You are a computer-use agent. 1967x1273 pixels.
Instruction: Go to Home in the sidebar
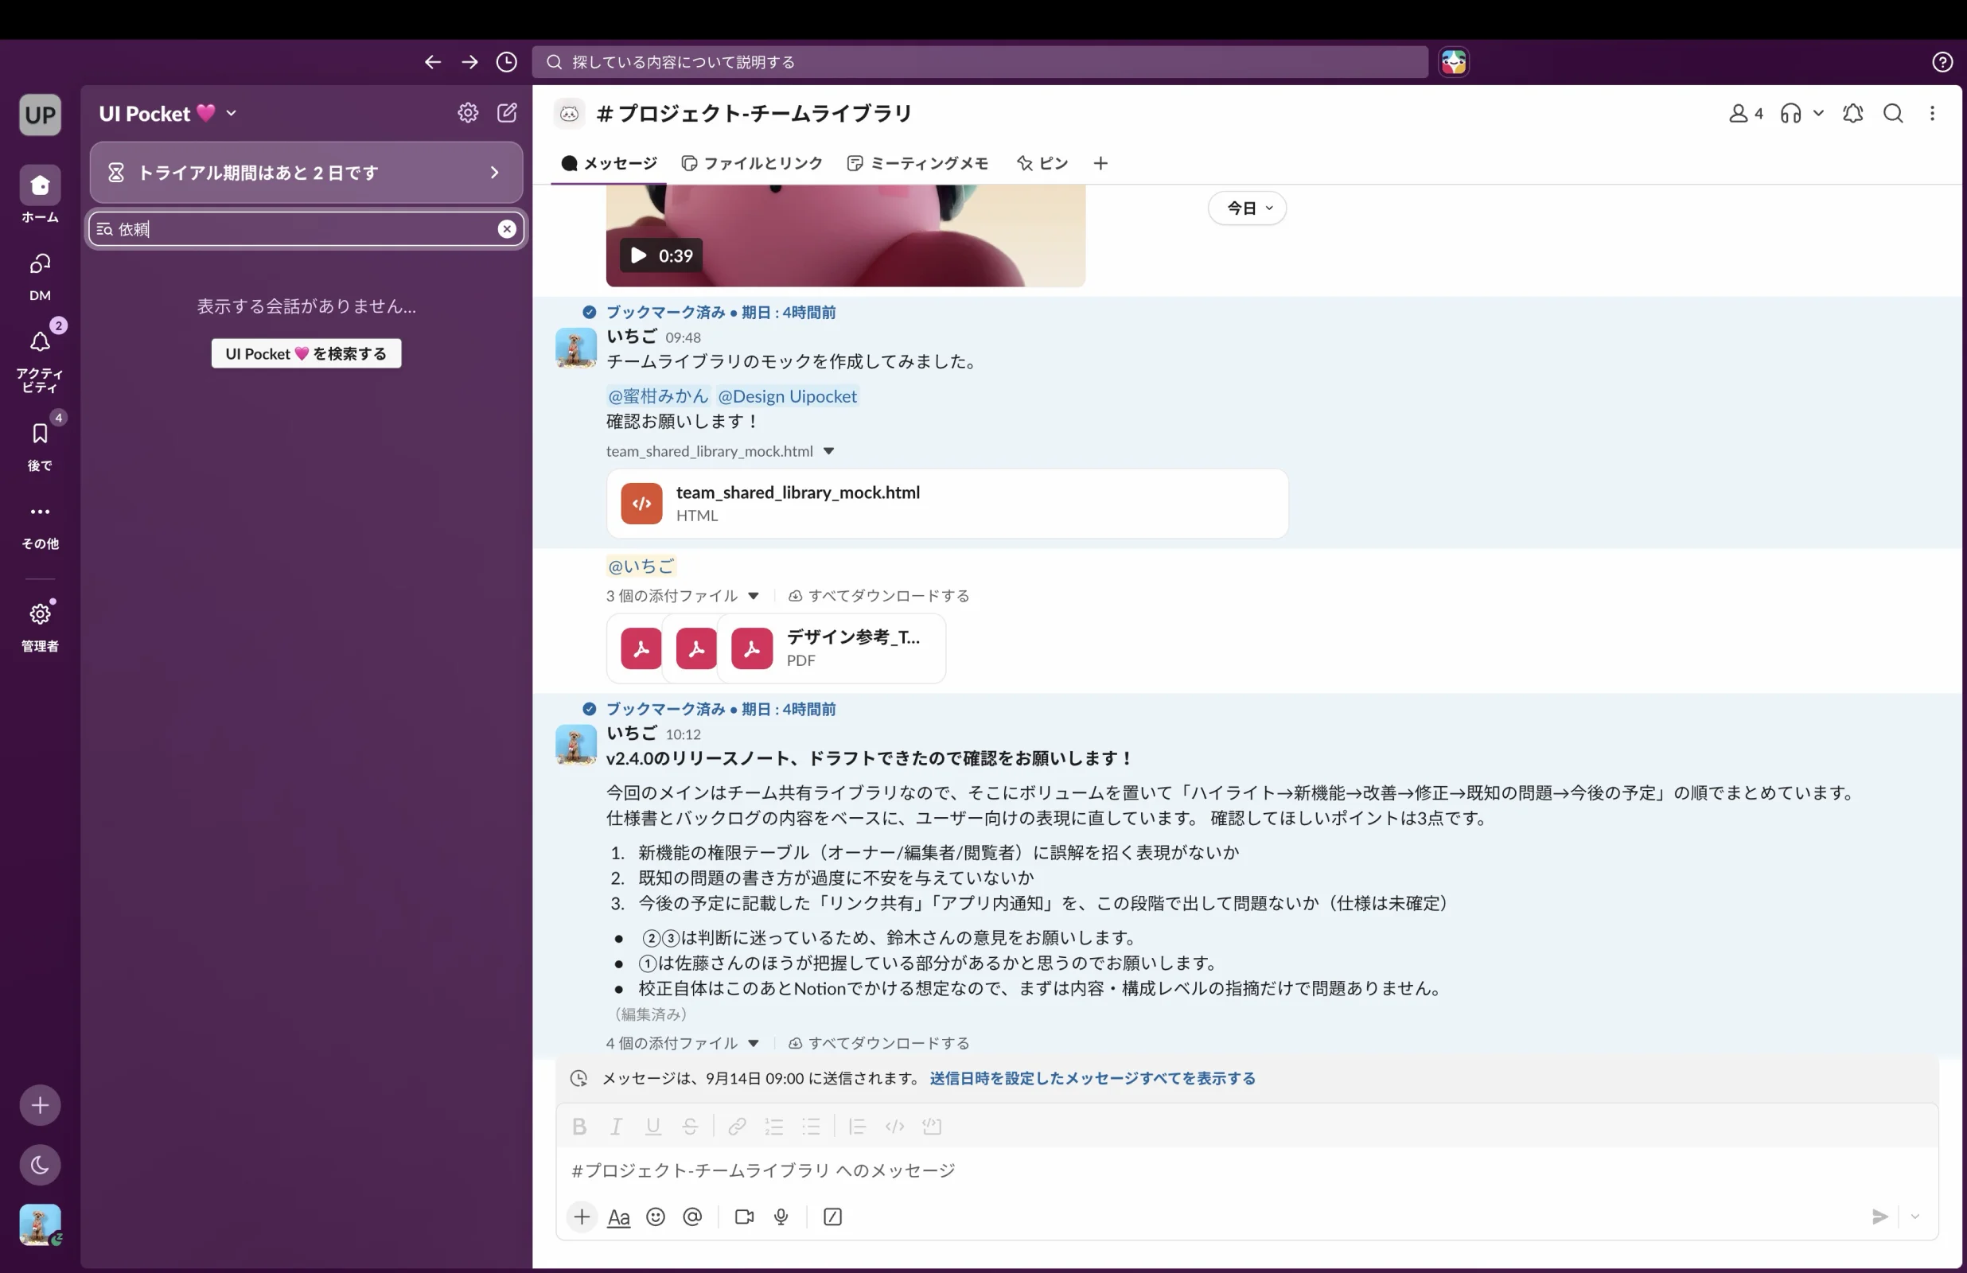click(40, 195)
